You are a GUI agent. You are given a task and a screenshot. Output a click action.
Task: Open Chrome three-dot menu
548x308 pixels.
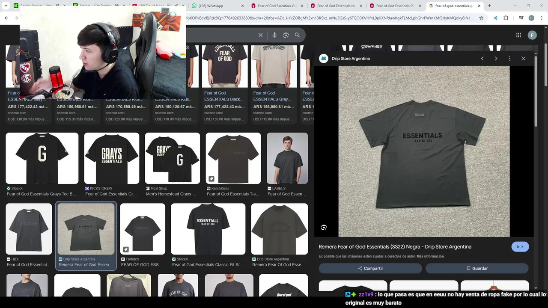pyautogui.click(x=542, y=18)
